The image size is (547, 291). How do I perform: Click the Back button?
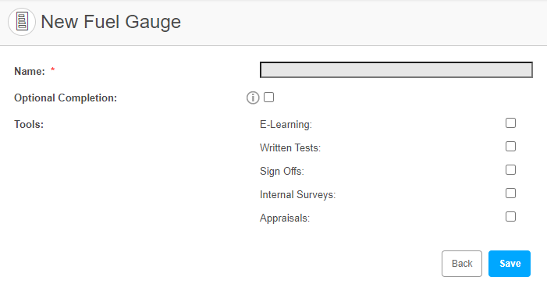click(x=462, y=264)
